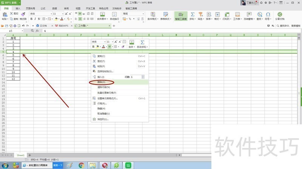Toggle vertical middle align in ribbon
Viewport: 302px width, 169px height.
tap(80, 14)
